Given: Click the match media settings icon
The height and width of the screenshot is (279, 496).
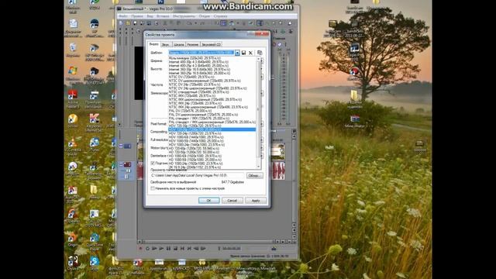Looking at the screenshot, I should coord(260,53).
